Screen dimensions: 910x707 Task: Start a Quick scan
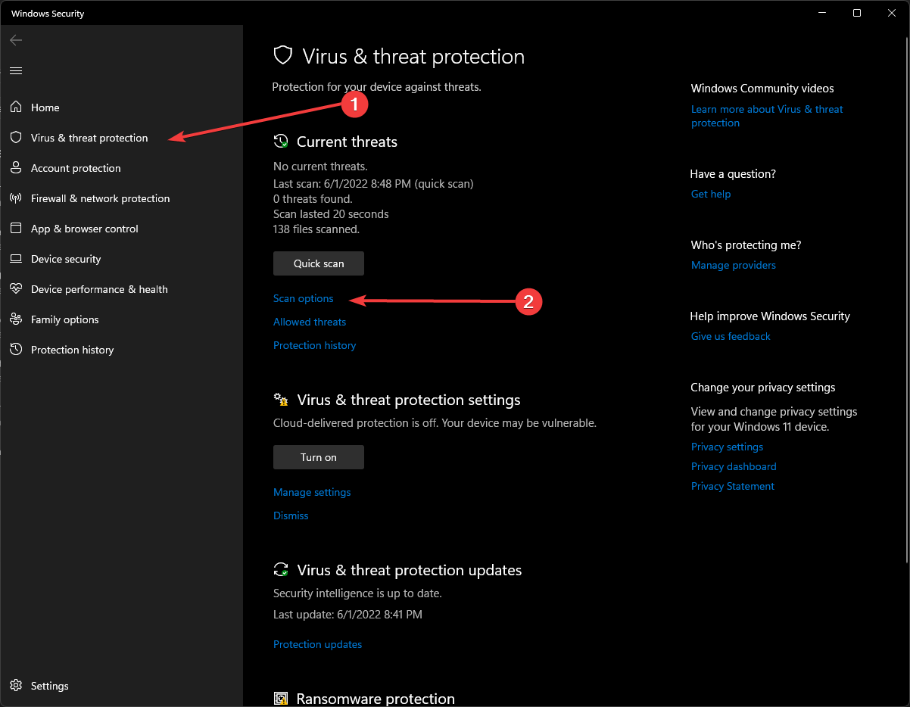pos(319,263)
